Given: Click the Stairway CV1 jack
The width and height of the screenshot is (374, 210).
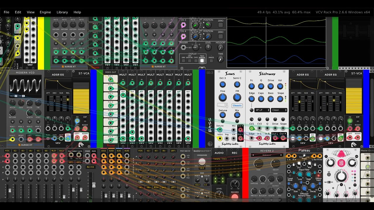Looking at the screenshot, I should pyautogui.click(x=252, y=128).
